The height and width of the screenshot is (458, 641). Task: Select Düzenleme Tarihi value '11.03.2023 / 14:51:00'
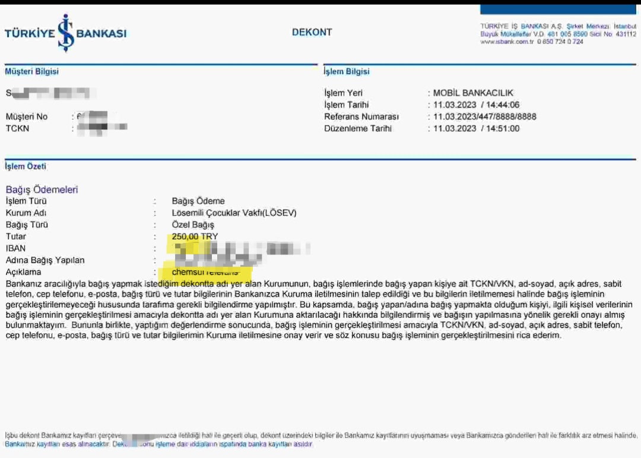click(476, 128)
